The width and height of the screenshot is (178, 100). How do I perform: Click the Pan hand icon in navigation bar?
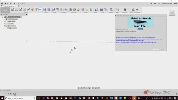pos(84,88)
